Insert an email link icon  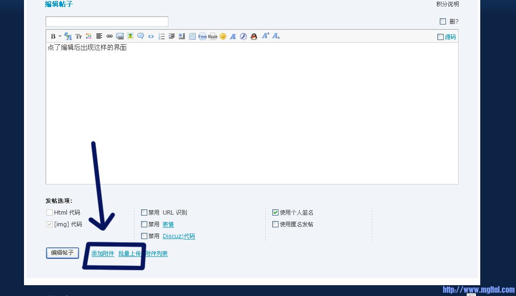point(120,36)
